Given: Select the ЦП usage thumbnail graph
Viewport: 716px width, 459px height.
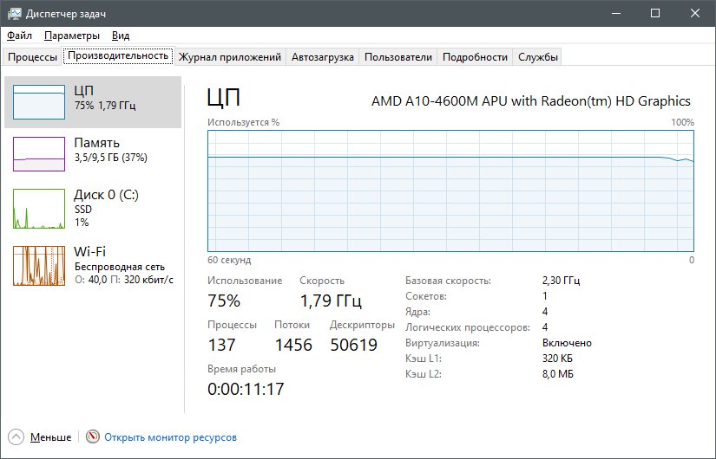Looking at the screenshot, I should point(39,102).
